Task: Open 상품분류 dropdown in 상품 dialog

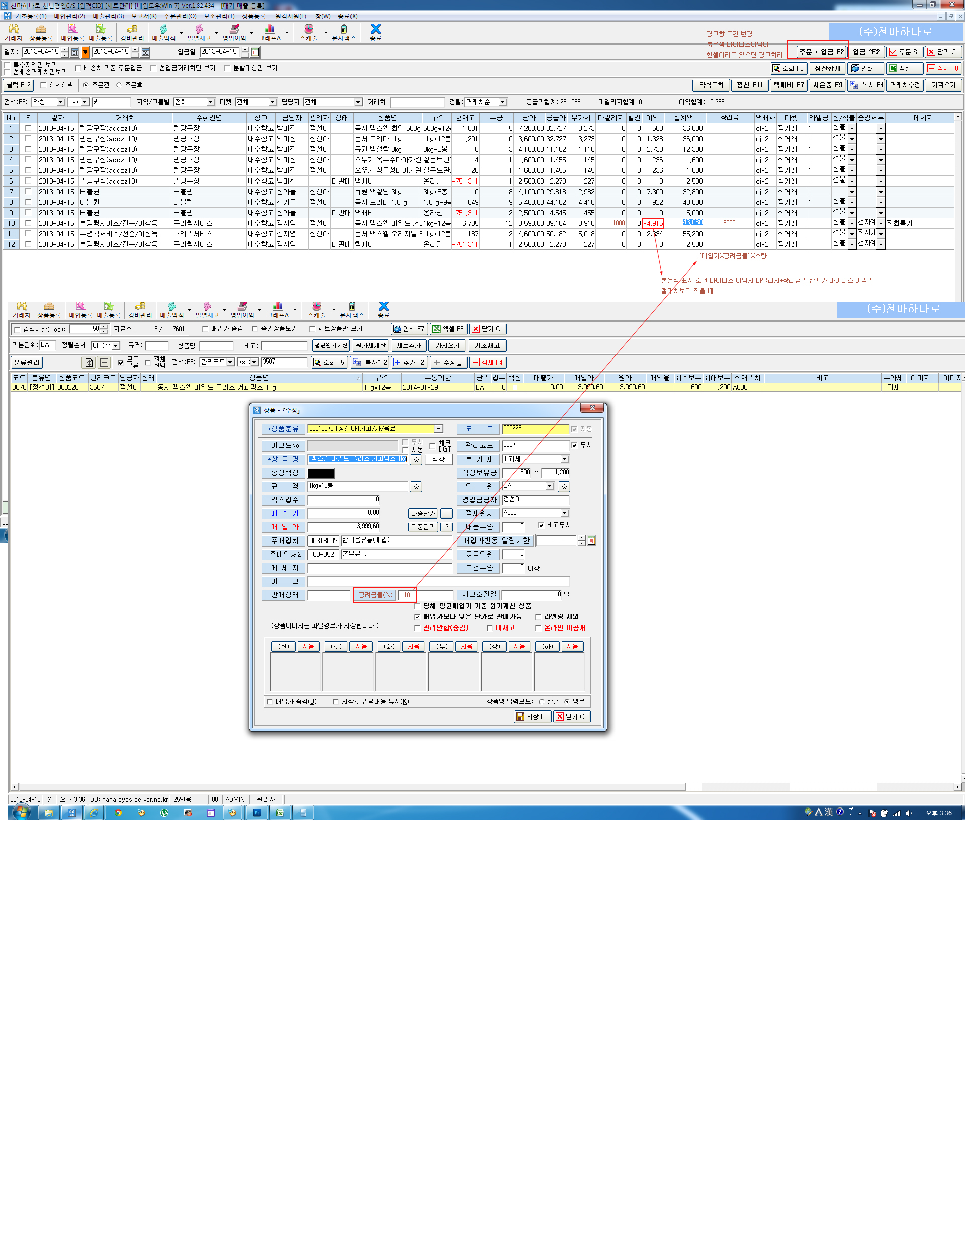Action: tap(438, 429)
